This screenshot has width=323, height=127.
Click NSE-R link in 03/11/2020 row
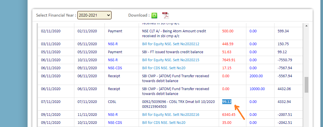coord(113,44)
